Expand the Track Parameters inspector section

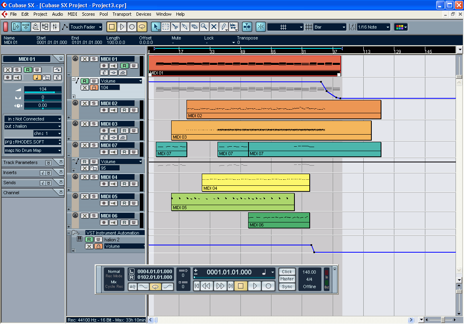click(61, 162)
